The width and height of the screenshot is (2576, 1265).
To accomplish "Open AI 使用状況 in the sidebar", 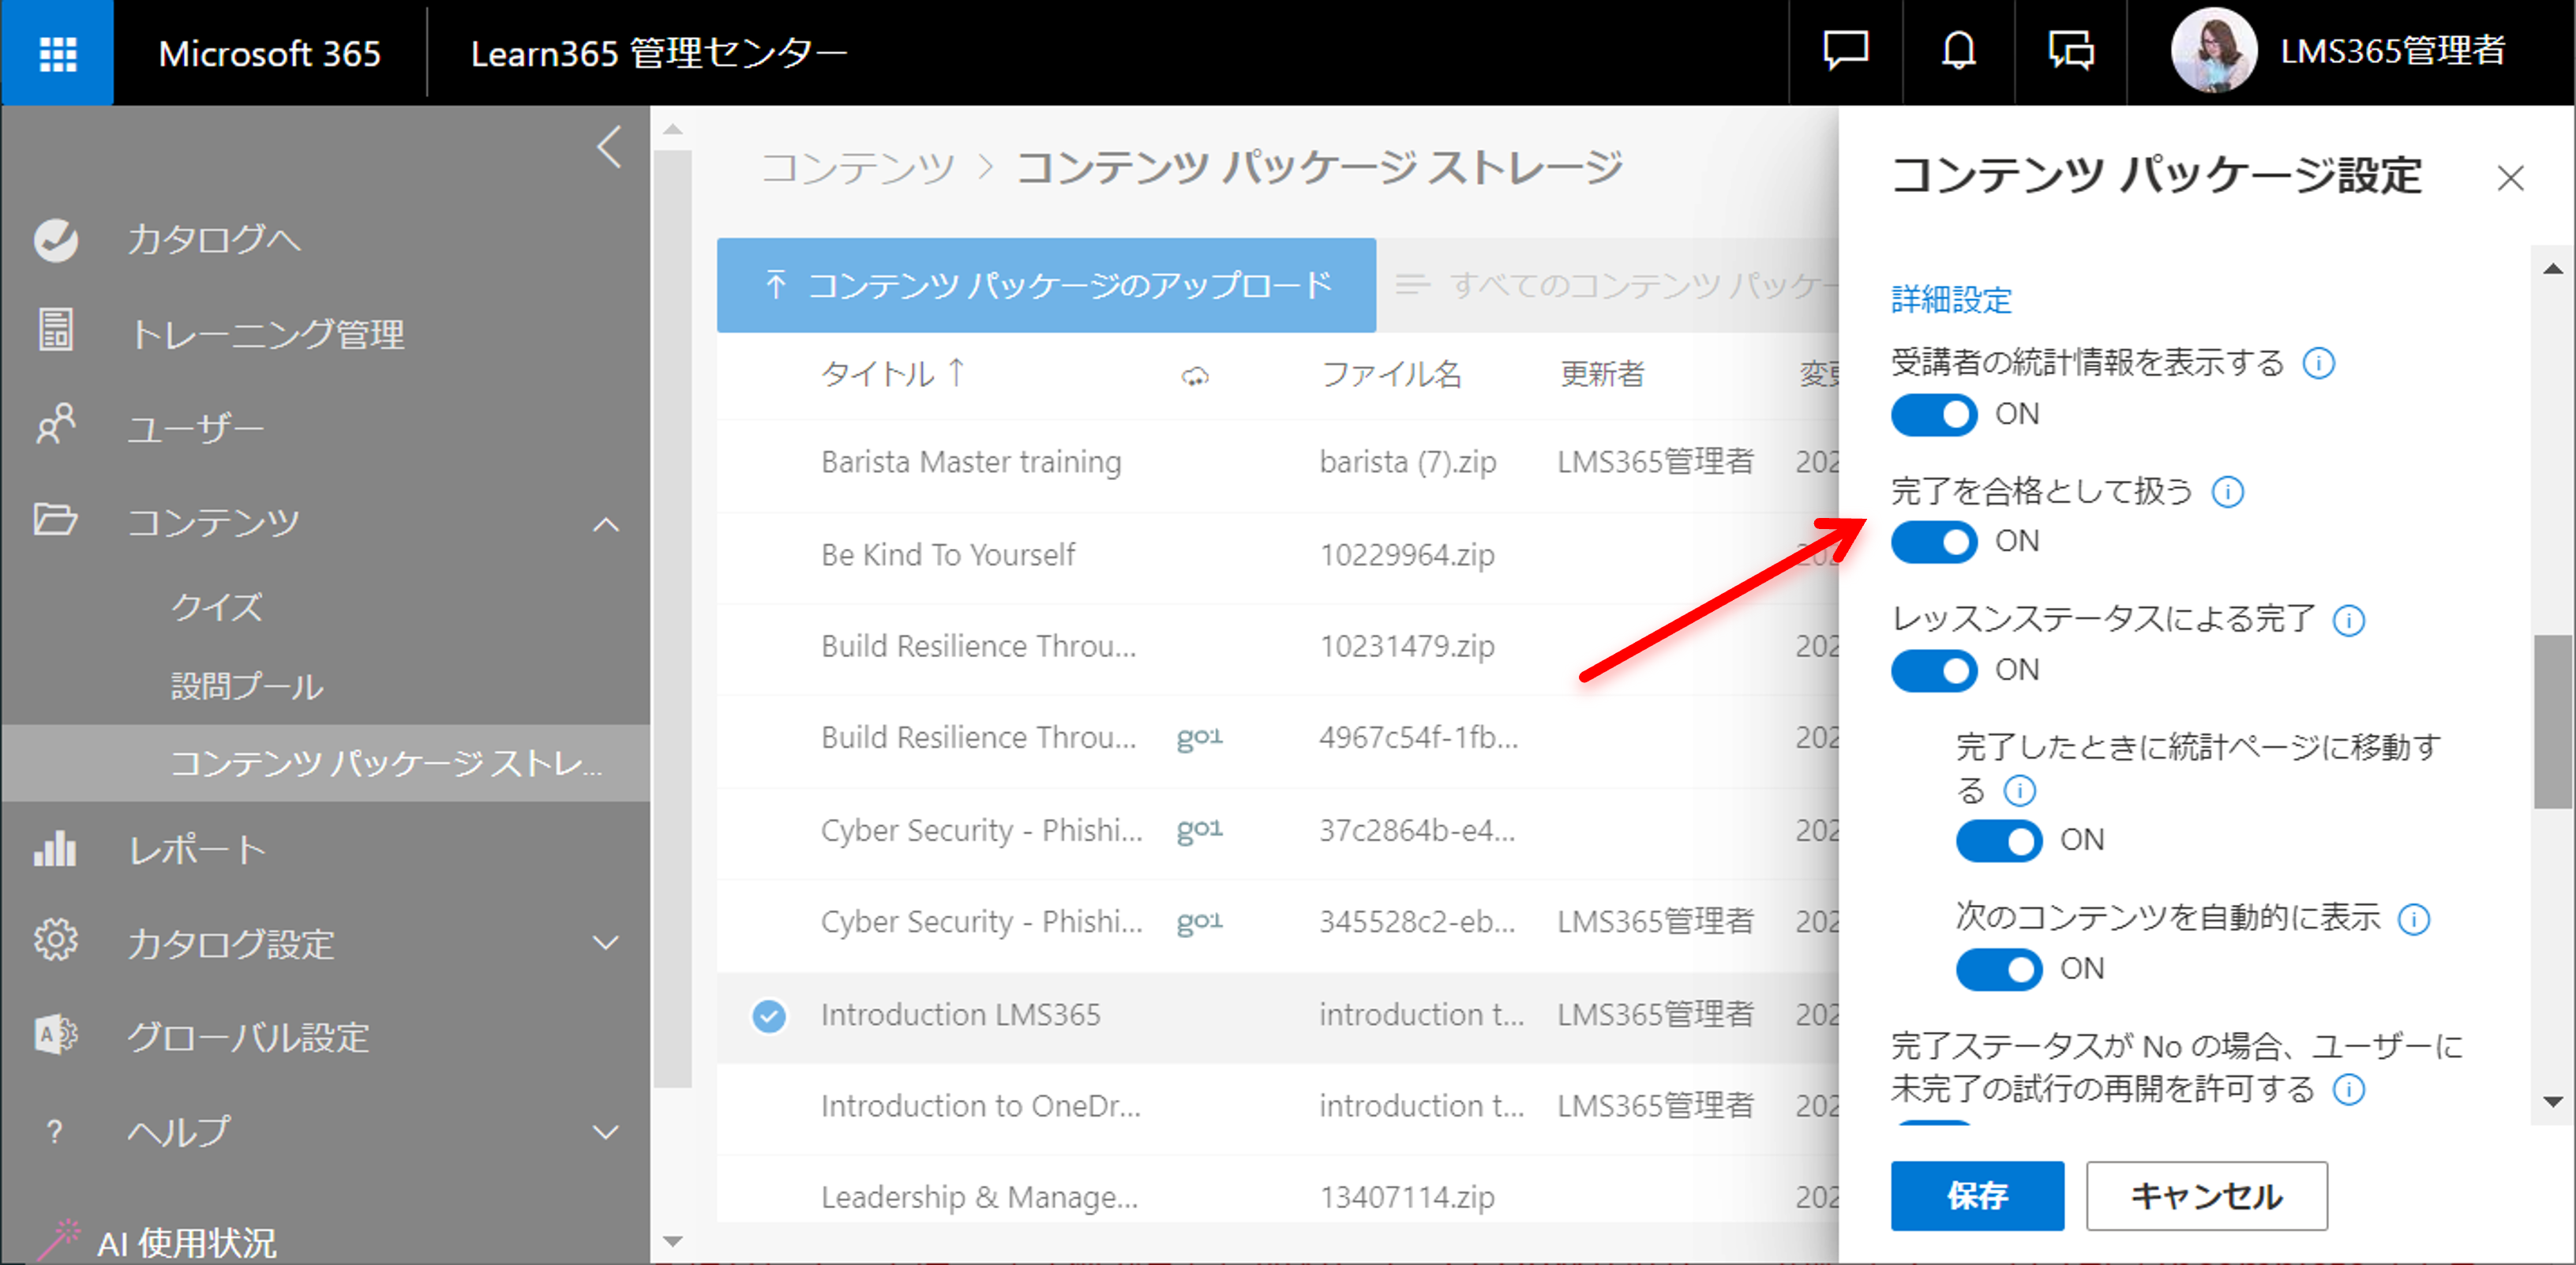I will (x=186, y=1243).
